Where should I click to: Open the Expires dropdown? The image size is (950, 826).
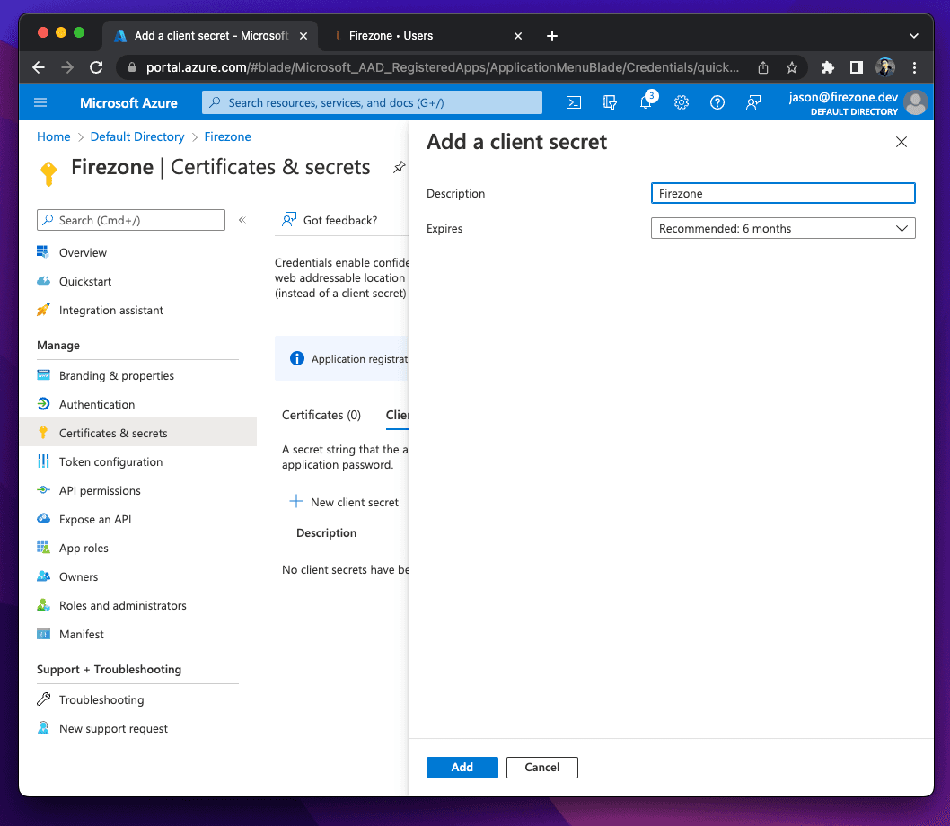(782, 228)
